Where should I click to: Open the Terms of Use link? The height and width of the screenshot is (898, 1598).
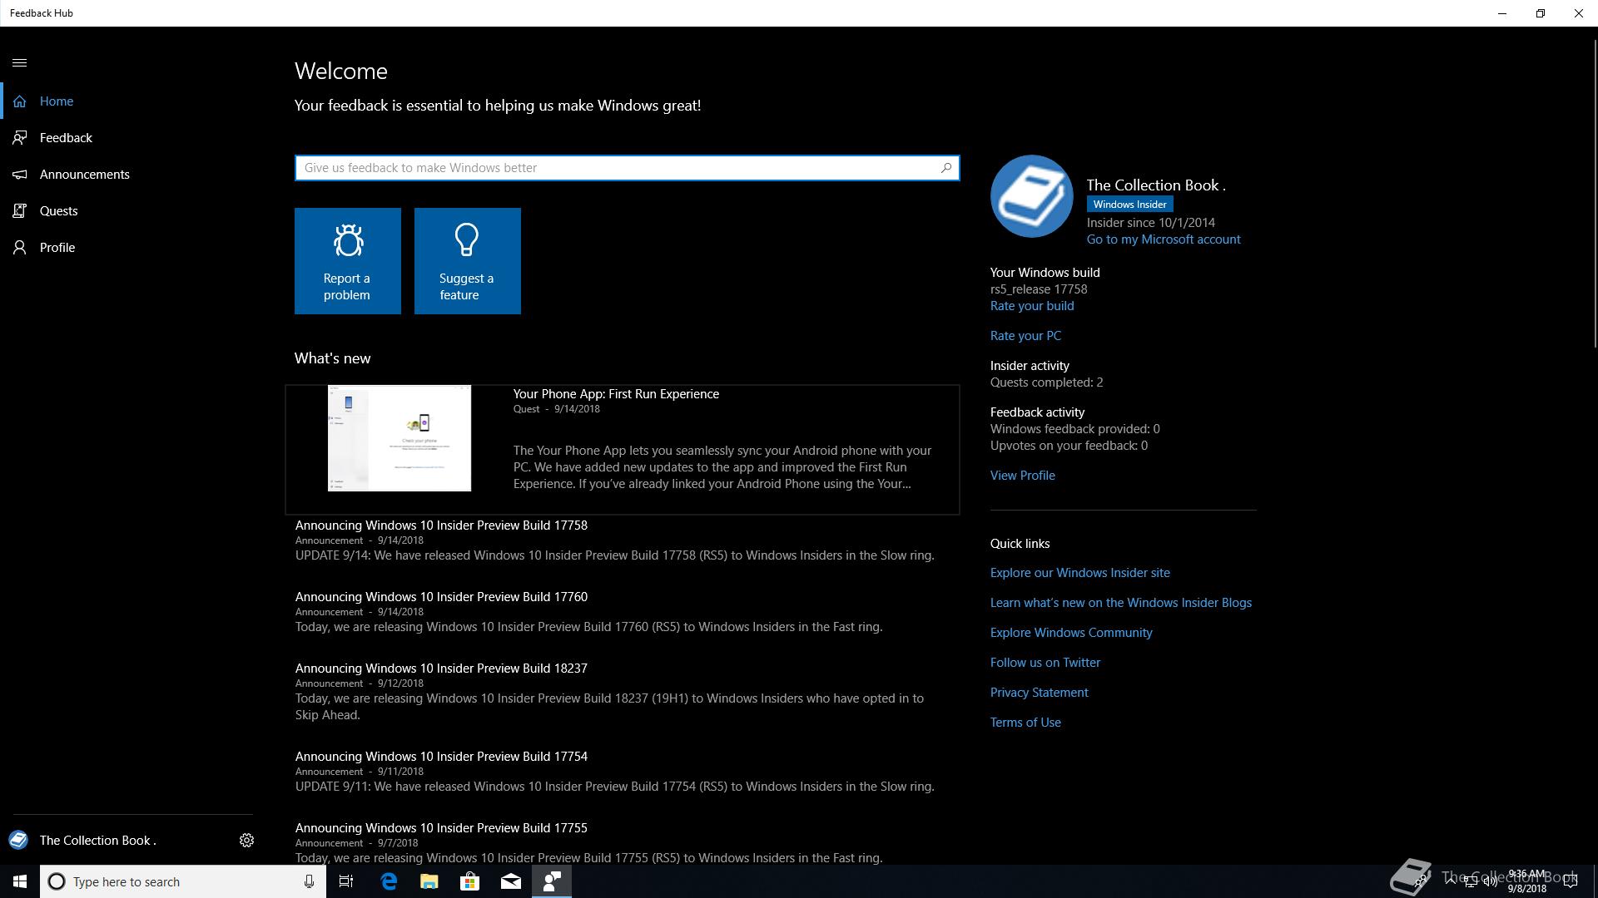tap(1025, 723)
